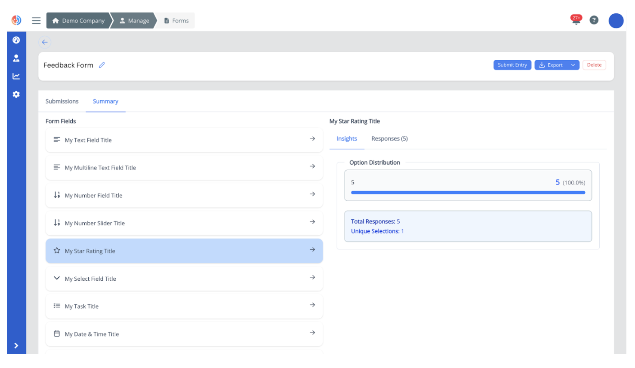
Task: Open the Responses (5) tab
Action: [389, 139]
